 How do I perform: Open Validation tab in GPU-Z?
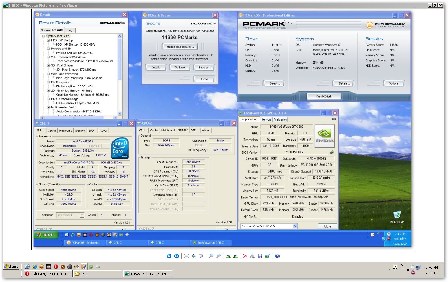pos(280,119)
